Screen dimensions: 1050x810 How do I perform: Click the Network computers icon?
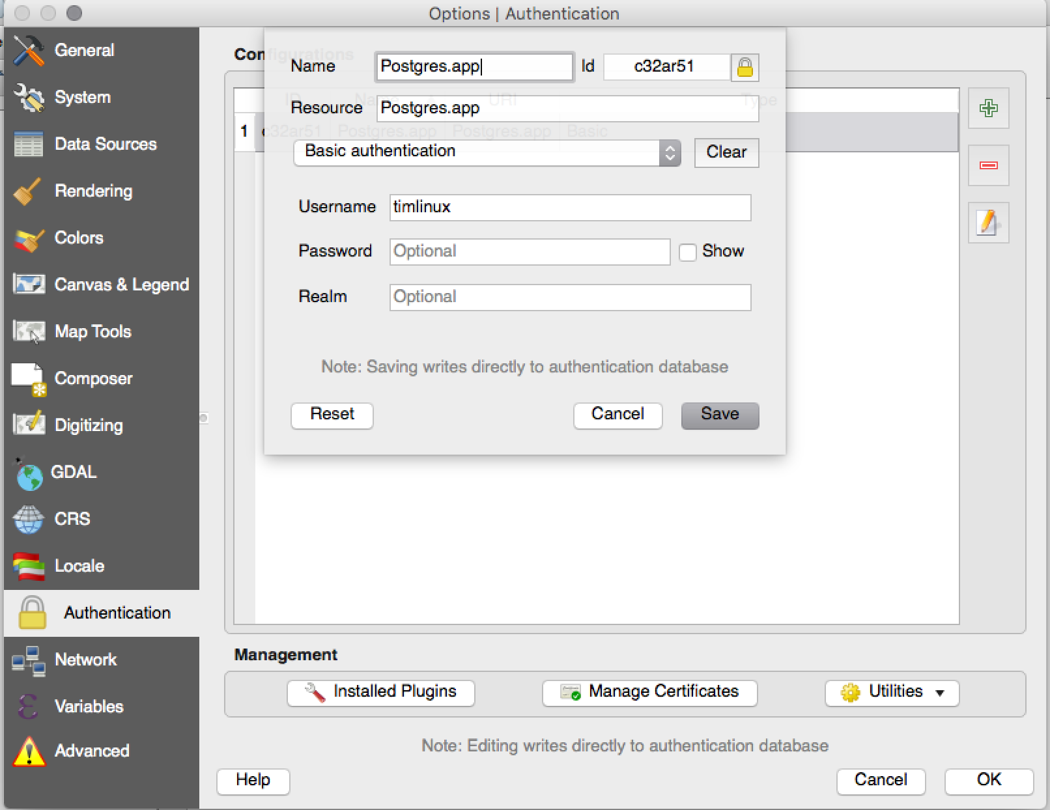[29, 660]
